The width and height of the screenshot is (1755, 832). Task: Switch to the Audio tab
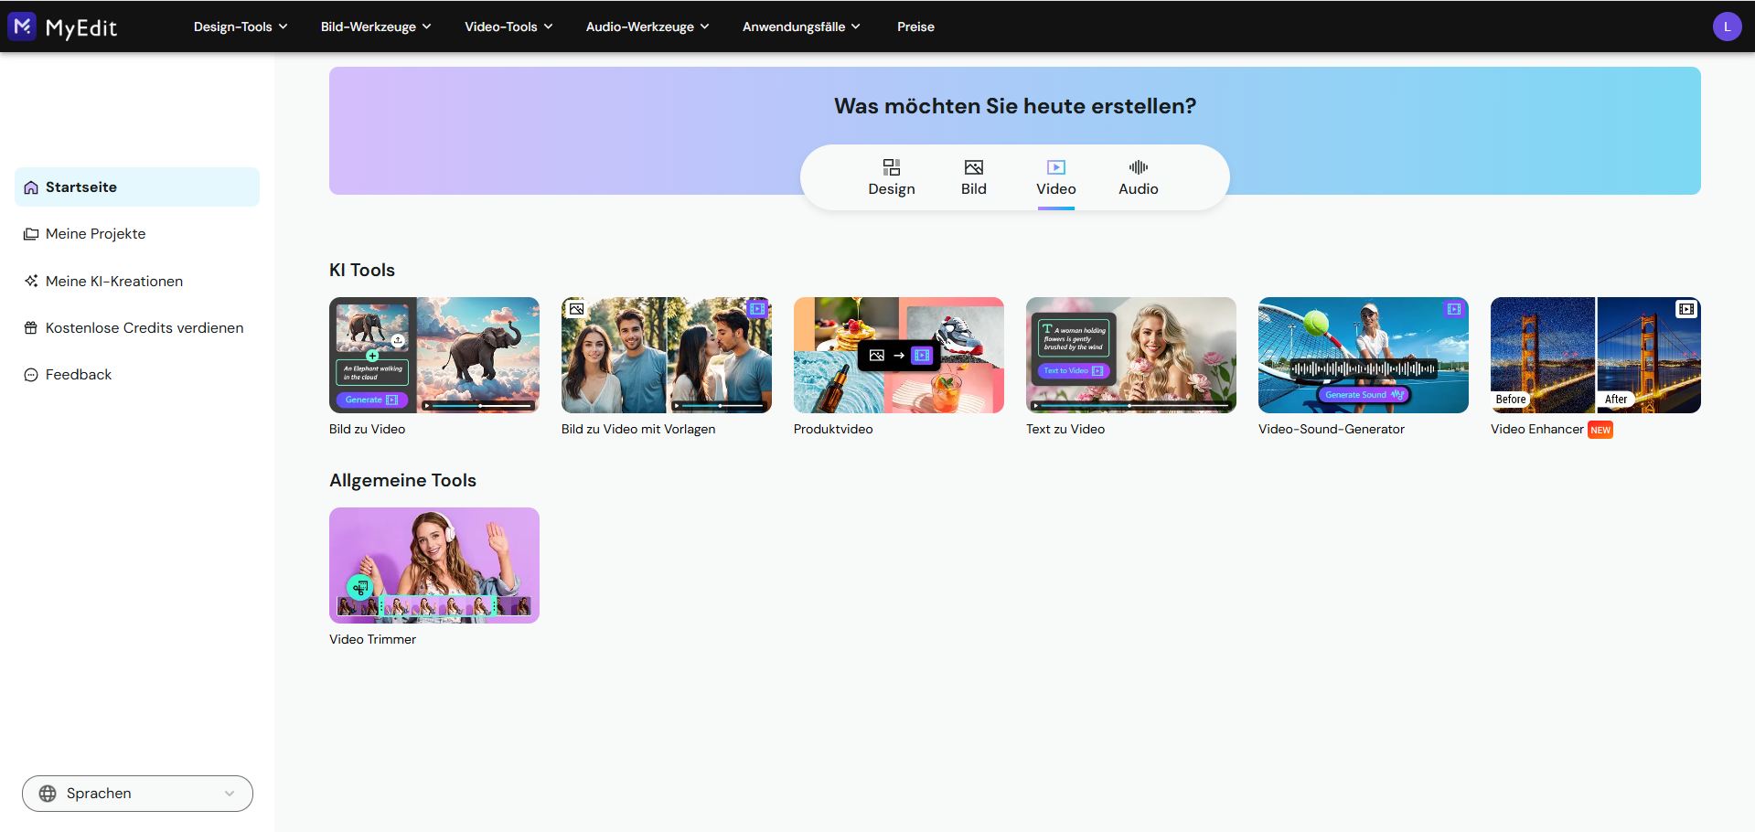(x=1139, y=177)
